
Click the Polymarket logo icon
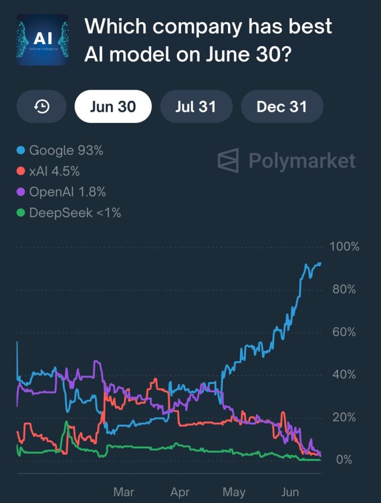[x=228, y=161]
